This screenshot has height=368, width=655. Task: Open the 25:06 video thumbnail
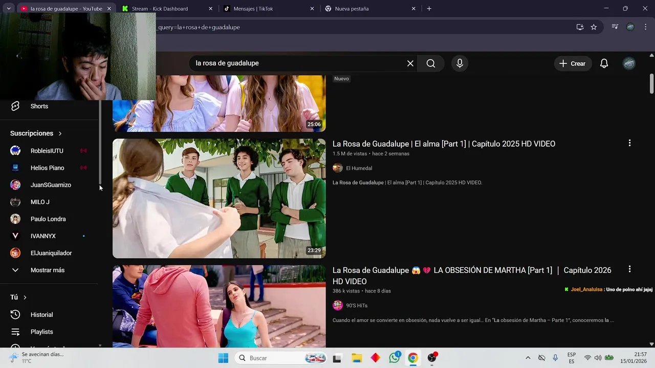pyautogui.click(x=219, y=103)
